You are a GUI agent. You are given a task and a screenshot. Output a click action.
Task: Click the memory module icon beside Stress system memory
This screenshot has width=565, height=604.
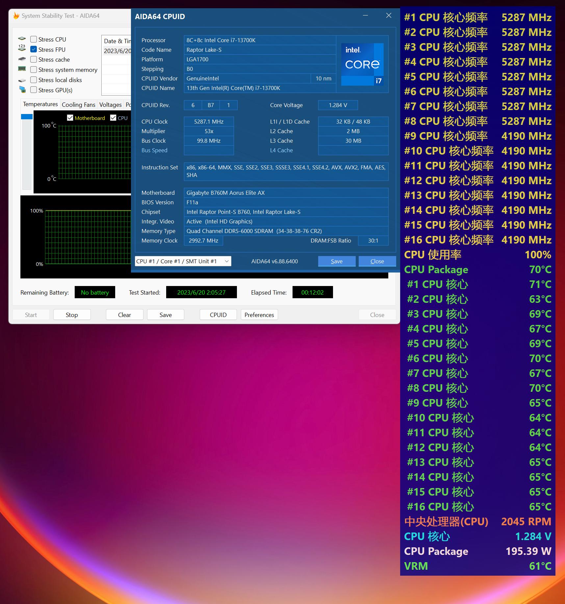pos(22,69)
